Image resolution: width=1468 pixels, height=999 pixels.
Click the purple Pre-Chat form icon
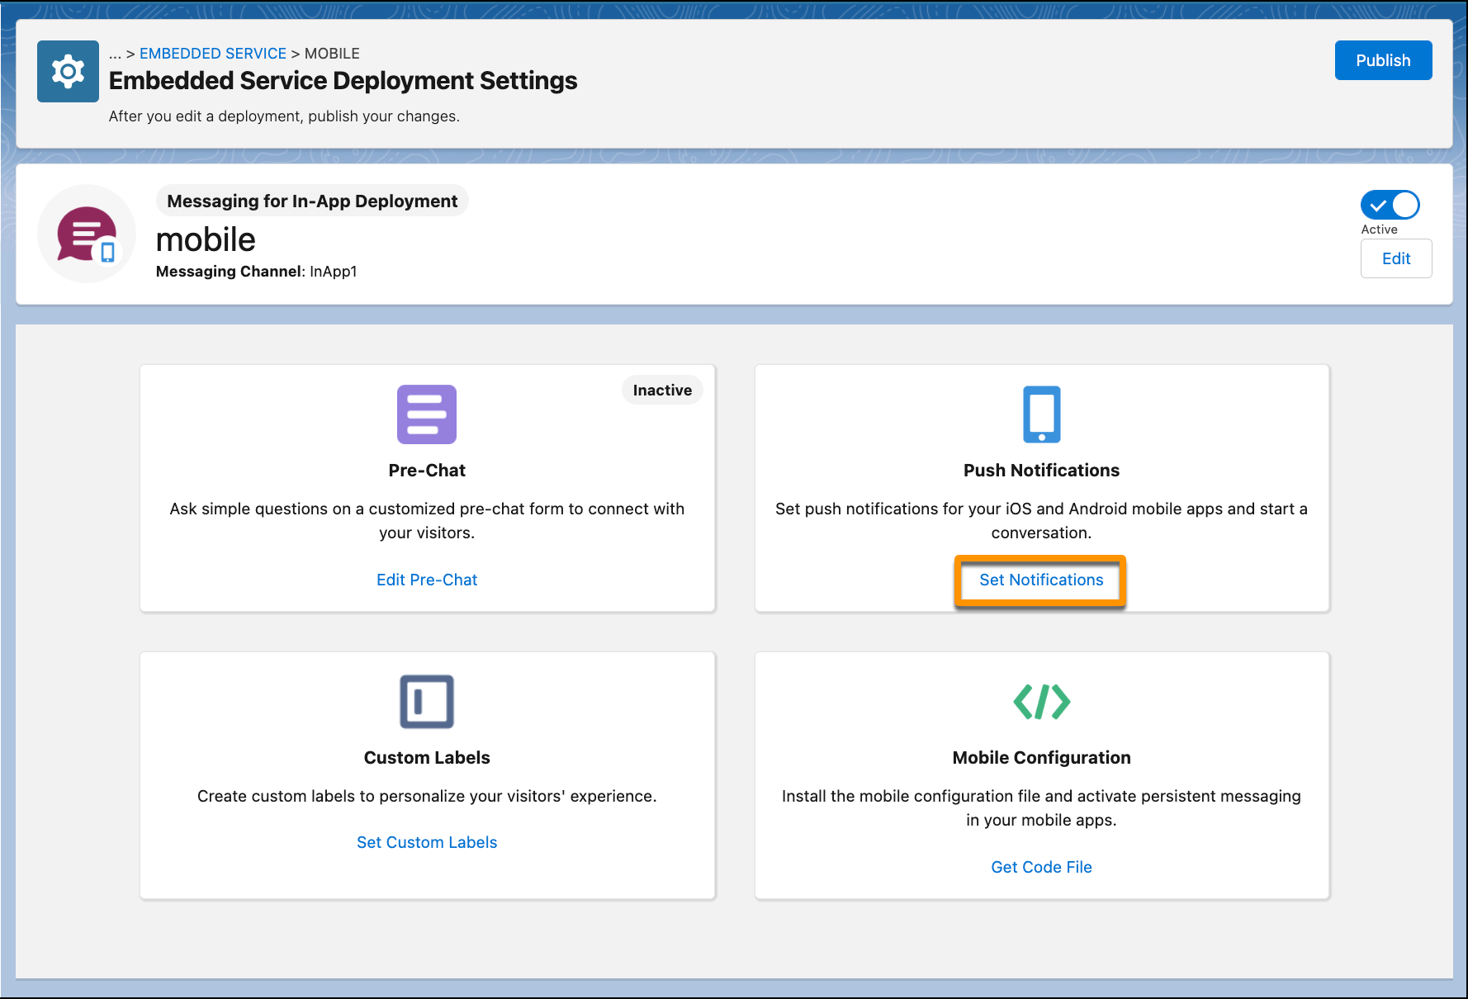[x=427, y=414]
